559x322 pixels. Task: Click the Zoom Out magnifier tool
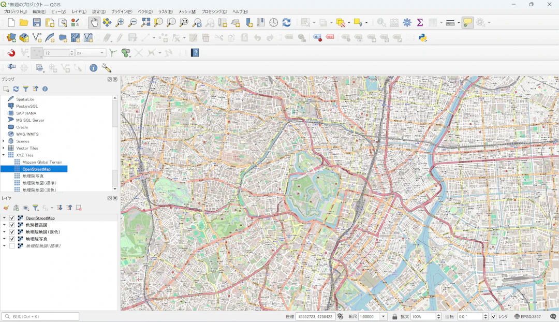133,22
